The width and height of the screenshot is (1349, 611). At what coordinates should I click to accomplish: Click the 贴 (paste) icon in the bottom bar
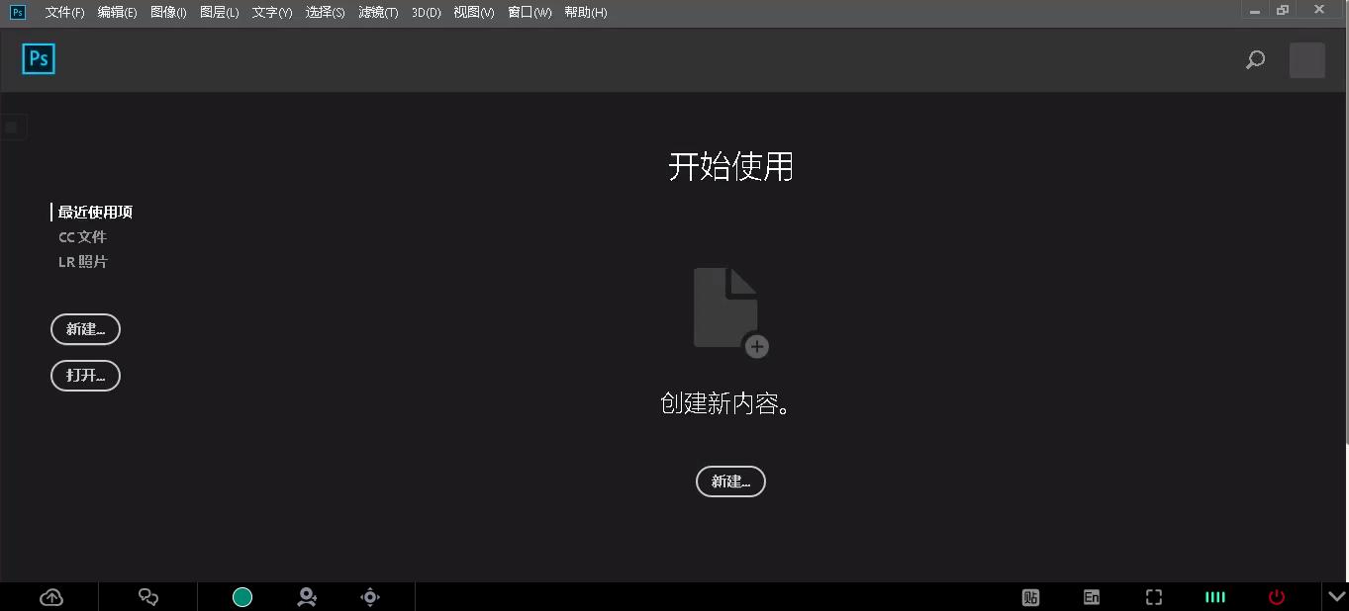pos(1029,597)
